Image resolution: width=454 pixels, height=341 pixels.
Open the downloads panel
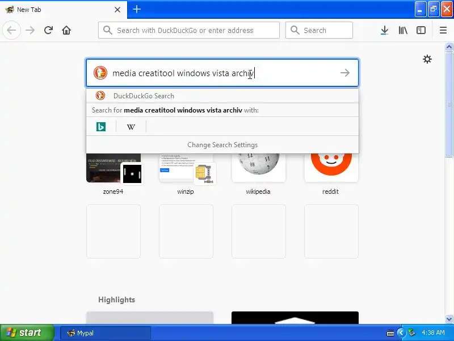coord(385,30)
